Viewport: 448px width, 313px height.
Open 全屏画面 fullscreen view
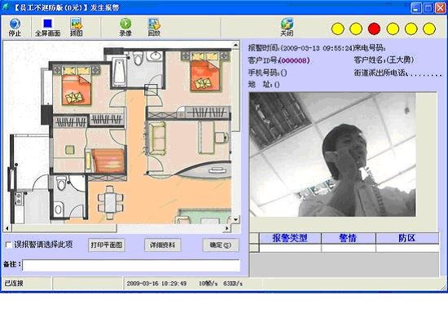48,27
